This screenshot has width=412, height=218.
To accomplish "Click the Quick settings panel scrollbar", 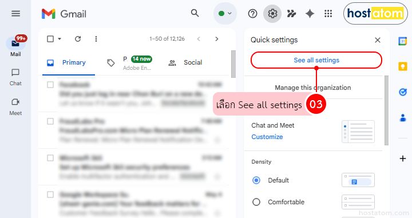I will click(386, 110).
